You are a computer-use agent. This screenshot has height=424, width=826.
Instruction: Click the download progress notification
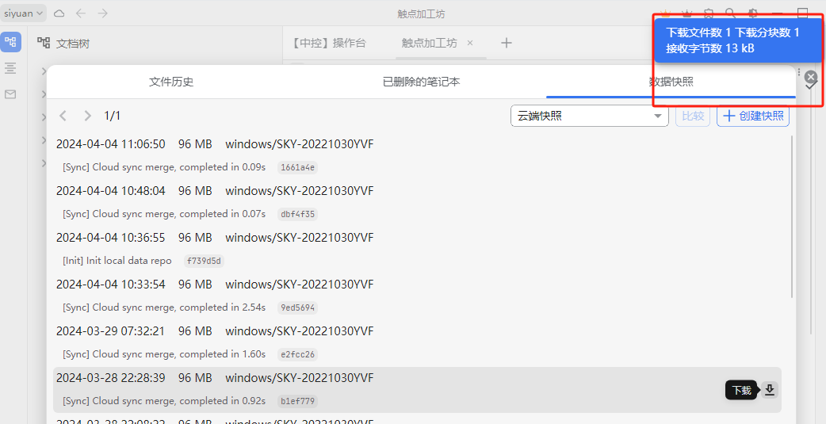pyautogui.click(x=737, y=40)
